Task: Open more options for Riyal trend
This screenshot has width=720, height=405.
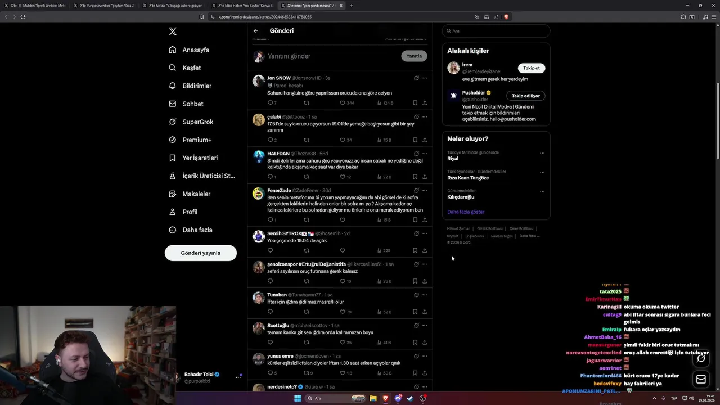Action: 542,153
